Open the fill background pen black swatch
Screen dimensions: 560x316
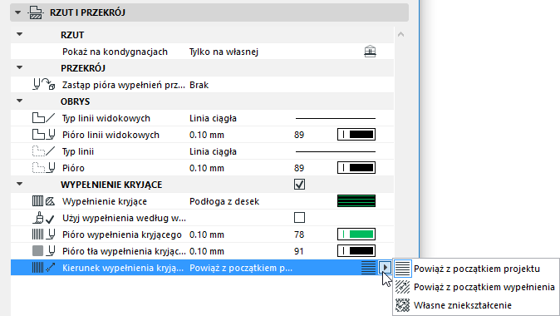(356, 250)
